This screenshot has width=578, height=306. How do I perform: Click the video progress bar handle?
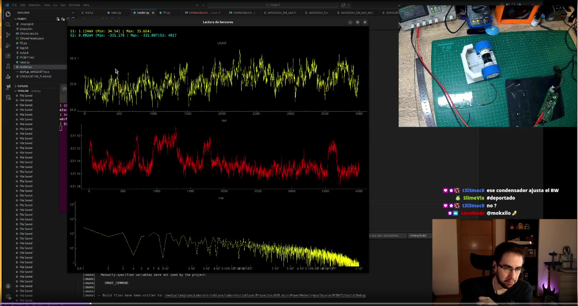91,304
